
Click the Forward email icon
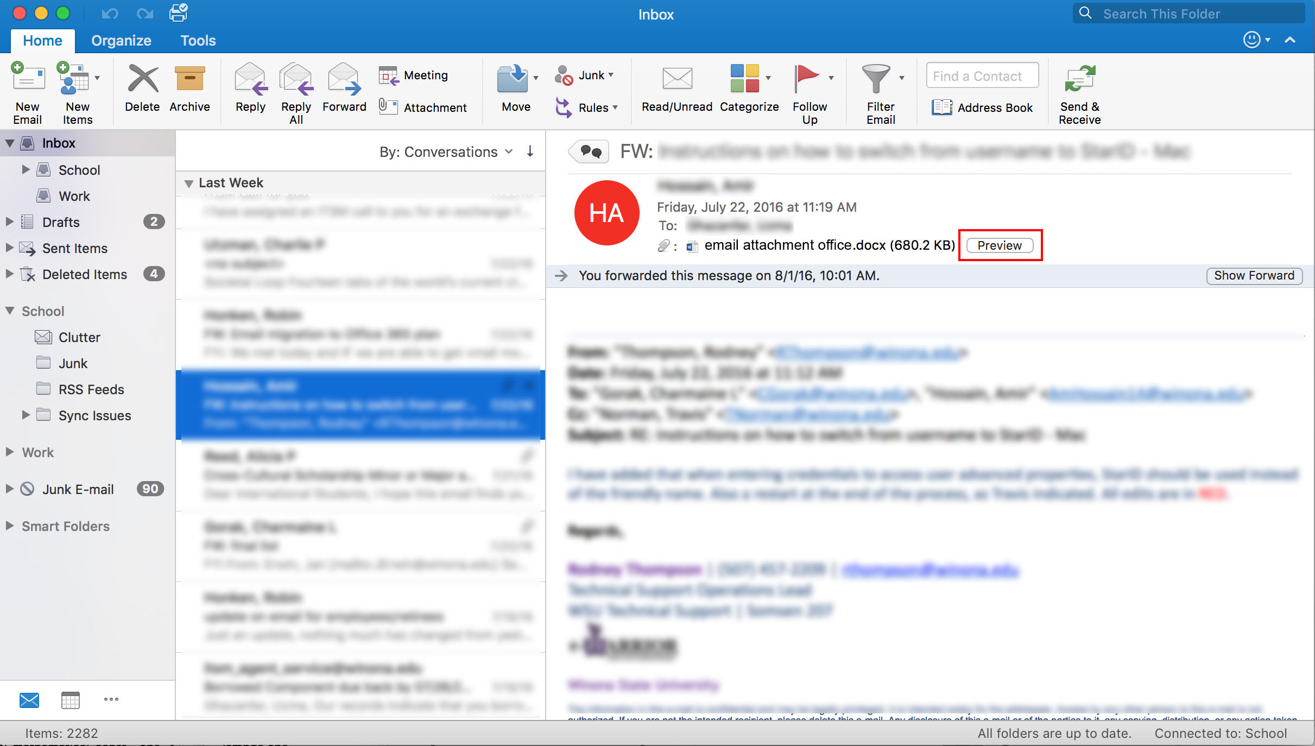click(344, 80)
